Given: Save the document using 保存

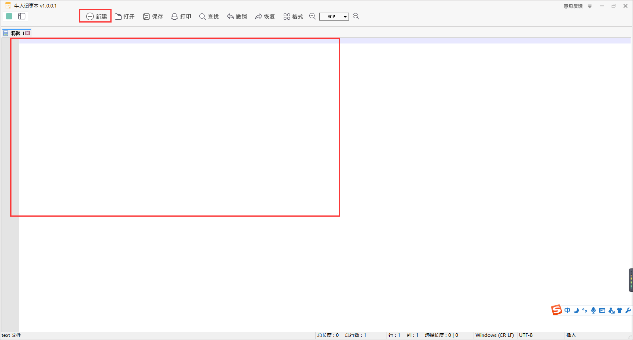Looking at the screenshot, I should pyautogui.click(x=153, y=16).
